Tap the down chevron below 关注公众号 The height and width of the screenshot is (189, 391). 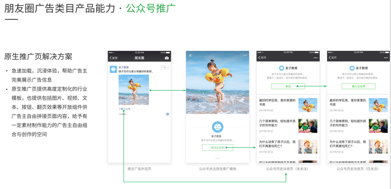point(218,158)
